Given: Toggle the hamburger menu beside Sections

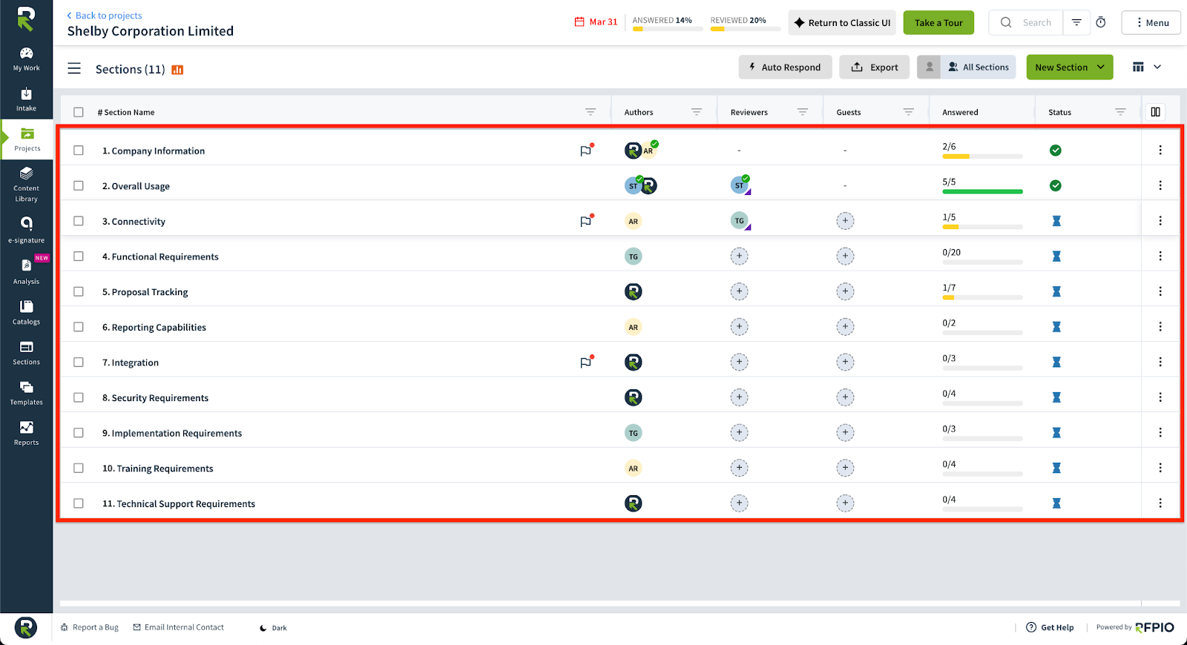Looking at the screenshot, I should [x=74, y=68].
